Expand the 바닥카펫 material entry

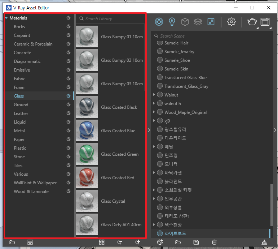pos(154,173)
